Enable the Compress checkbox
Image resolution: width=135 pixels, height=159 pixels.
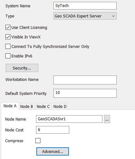tap(38, 141)
